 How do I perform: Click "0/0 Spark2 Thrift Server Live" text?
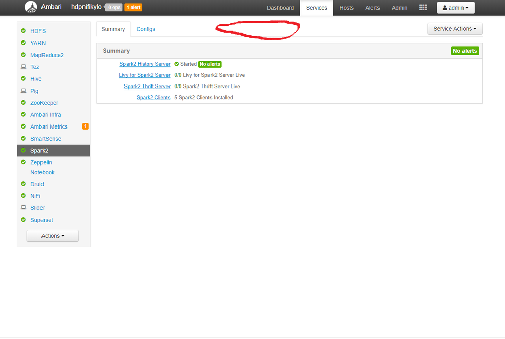tap(207, 87)
